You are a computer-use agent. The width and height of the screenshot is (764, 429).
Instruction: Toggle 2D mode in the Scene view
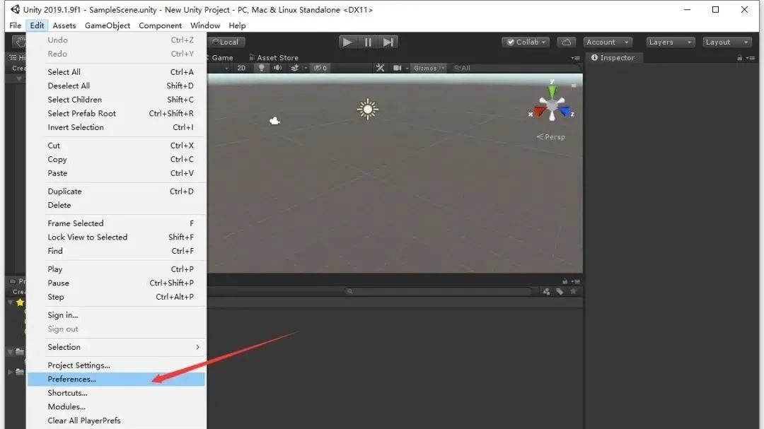coord(241,68)
